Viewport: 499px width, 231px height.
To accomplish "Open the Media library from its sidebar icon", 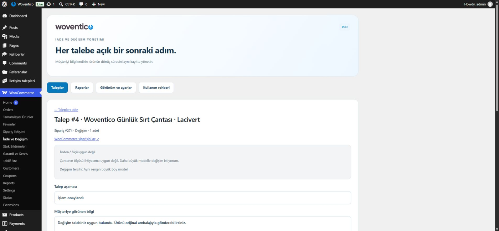I will coord(5,36).
